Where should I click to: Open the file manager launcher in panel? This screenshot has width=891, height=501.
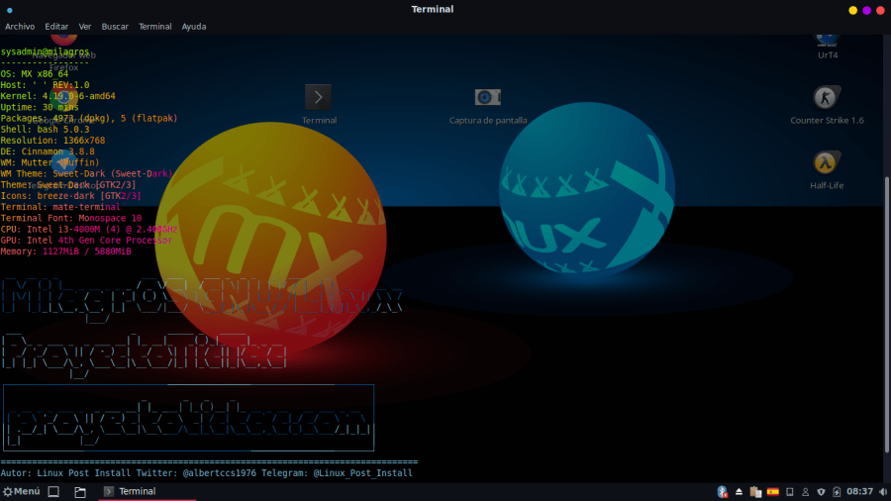tap(80, 491)
